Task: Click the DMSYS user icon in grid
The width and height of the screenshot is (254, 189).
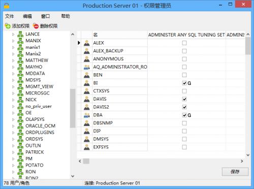Action: 87,139
